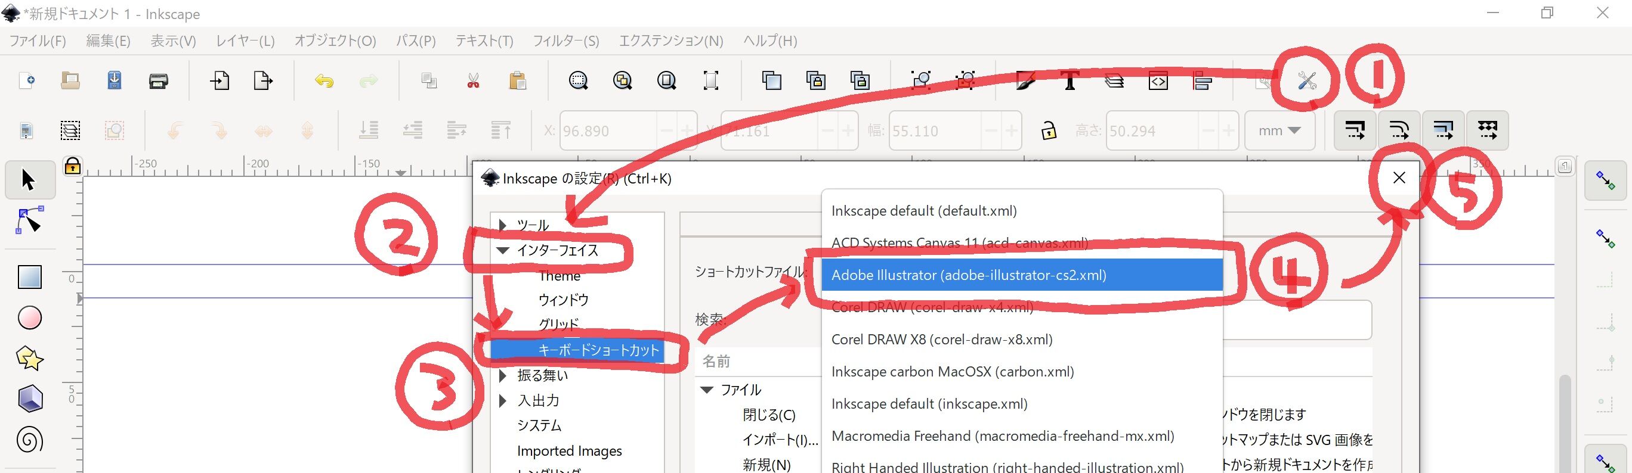Collapse the インターフェイス tree node
The image size is (1632, 473).
tap(502, 250)
